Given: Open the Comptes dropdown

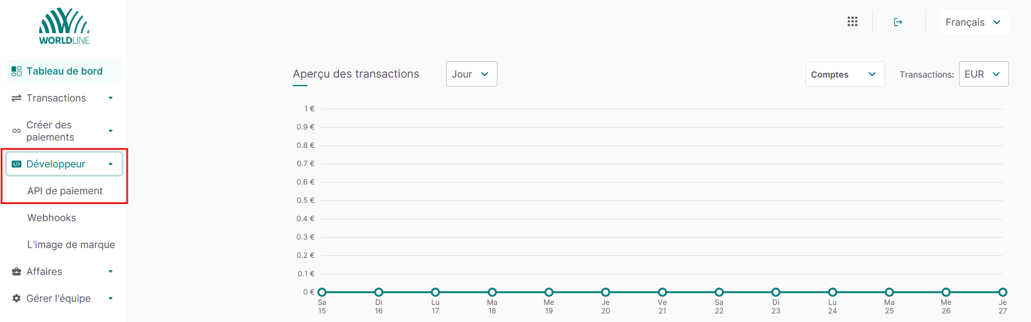Looking at the screenshot, I should click(844, 75).
